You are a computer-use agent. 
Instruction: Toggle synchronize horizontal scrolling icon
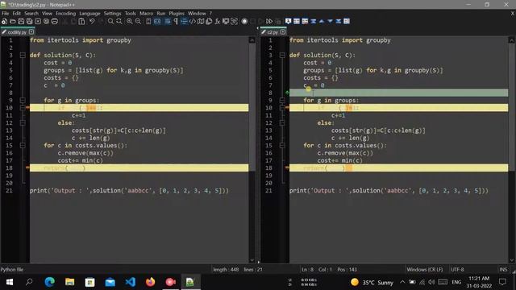click(x=157, y=22)
